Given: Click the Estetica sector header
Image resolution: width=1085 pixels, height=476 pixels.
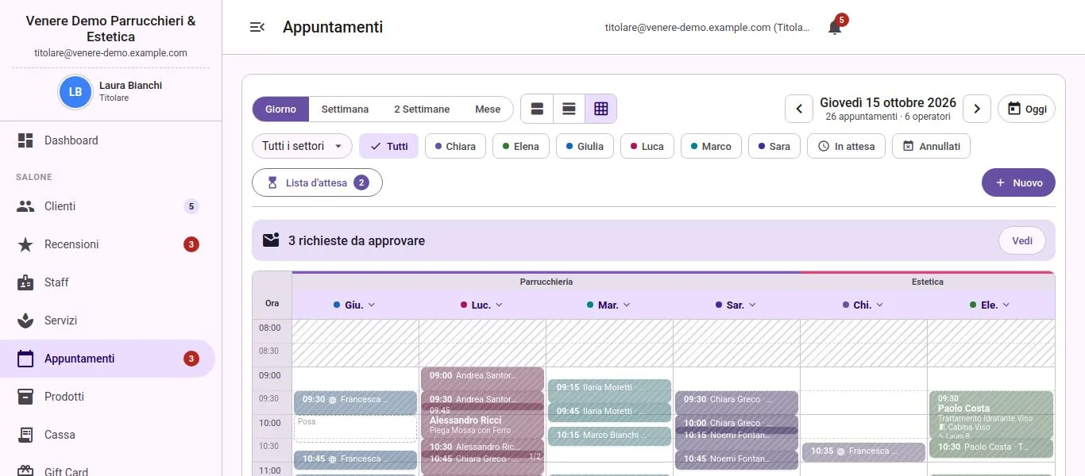Looking at the screenshot, I should click(x=927, y=282).
